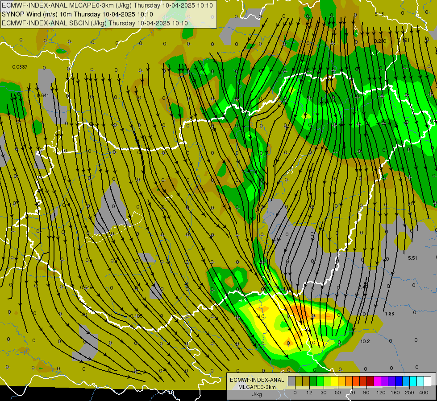Screen dimensions: 437x401
Task: Click the white swatch at the legend end
Action: click(428, 381)
